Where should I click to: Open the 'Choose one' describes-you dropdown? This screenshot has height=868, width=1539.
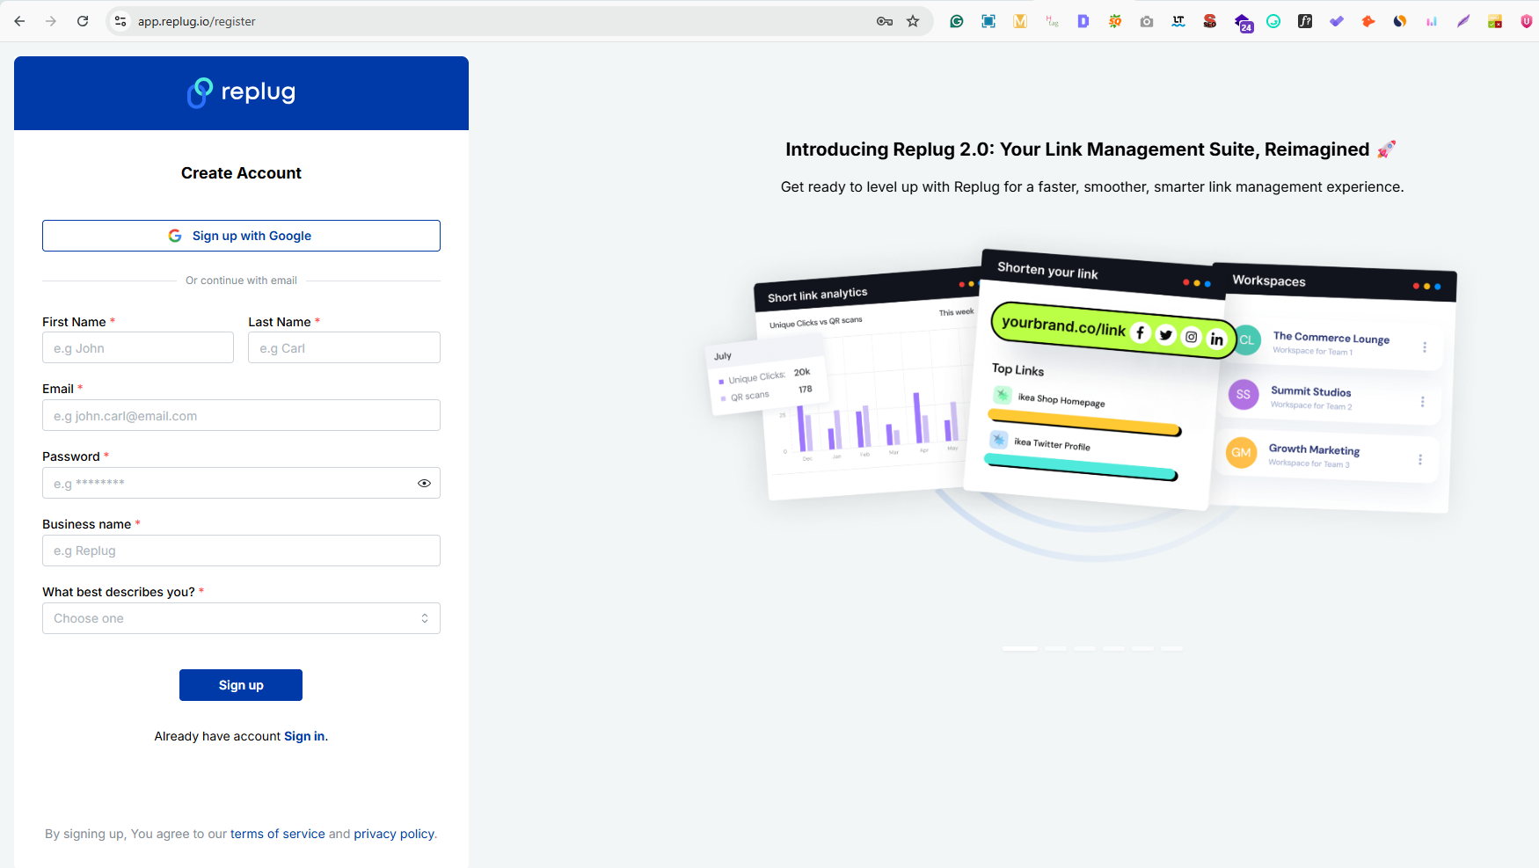(241, 617)
